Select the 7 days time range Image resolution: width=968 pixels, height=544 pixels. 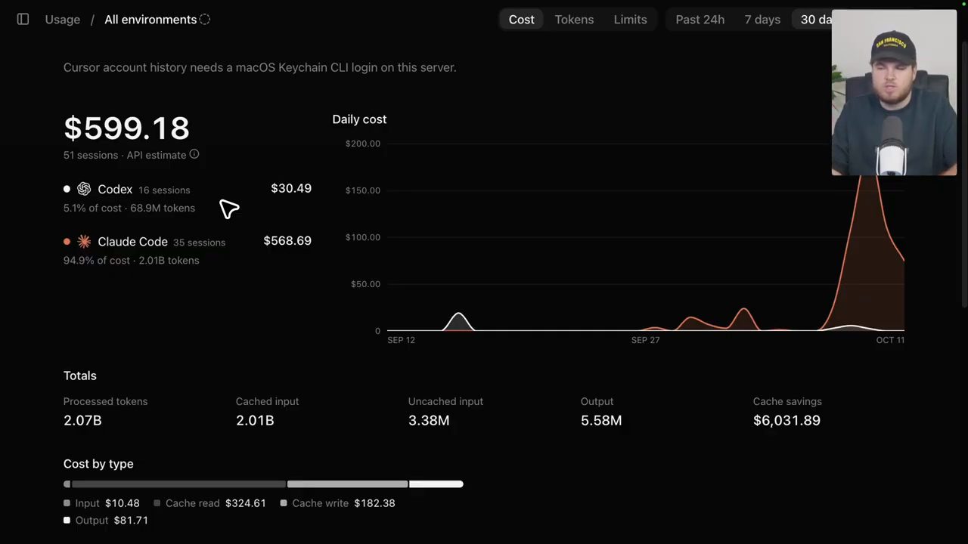pos(762,20)
